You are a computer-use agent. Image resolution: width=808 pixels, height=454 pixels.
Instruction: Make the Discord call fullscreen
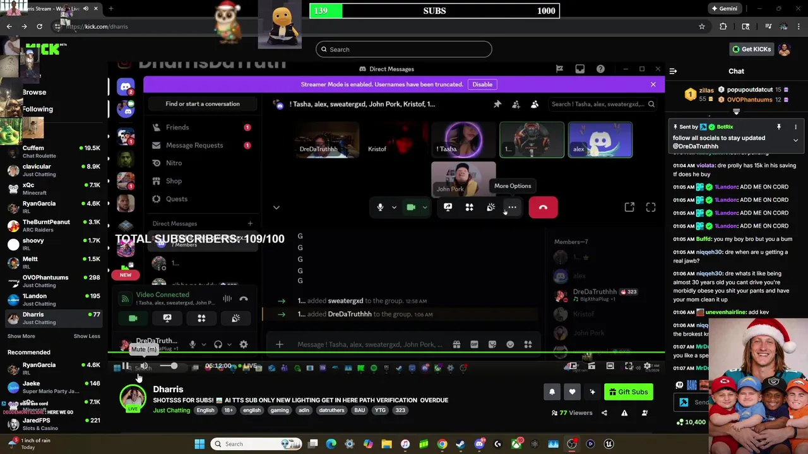(x=651, y=207)
